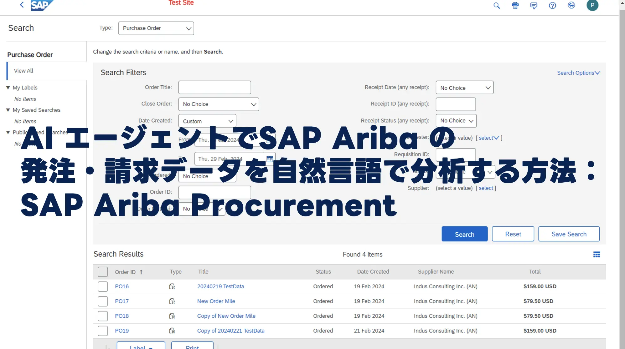Open table options grid icon
This screenshot has height=349, width=625.
pos(597,255)
